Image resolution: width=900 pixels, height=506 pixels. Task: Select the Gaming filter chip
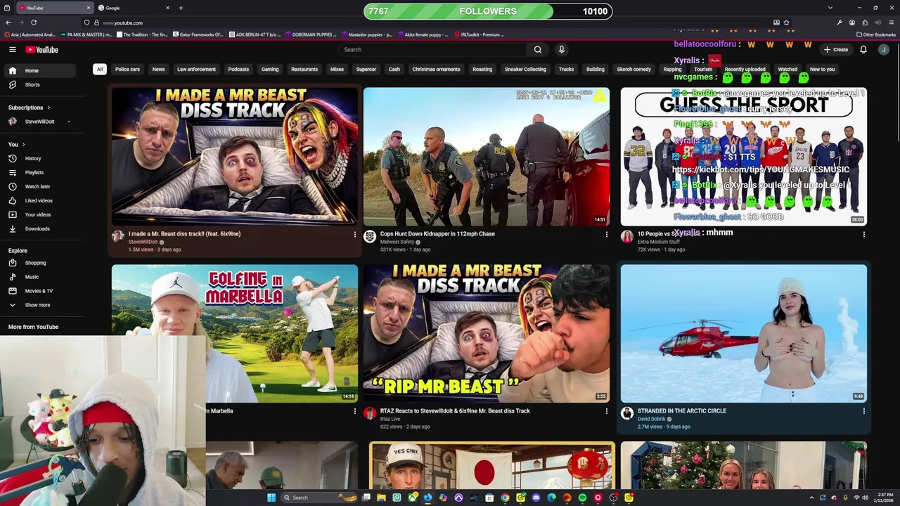pos(270,70)
